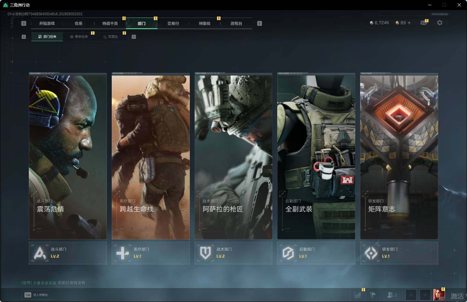Go to 交易行 tab
Image resolution: width=467 pixels, height=302 pixels.
coord(173,23)
